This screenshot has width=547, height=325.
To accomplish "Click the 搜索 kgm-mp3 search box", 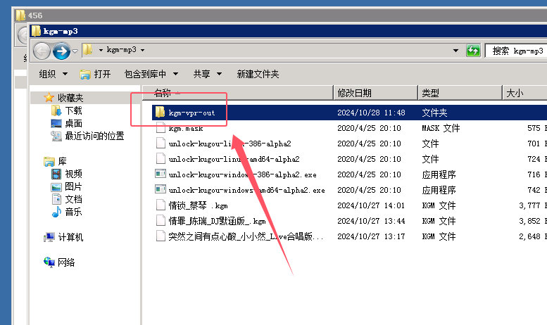I will [x=517, y=51].
